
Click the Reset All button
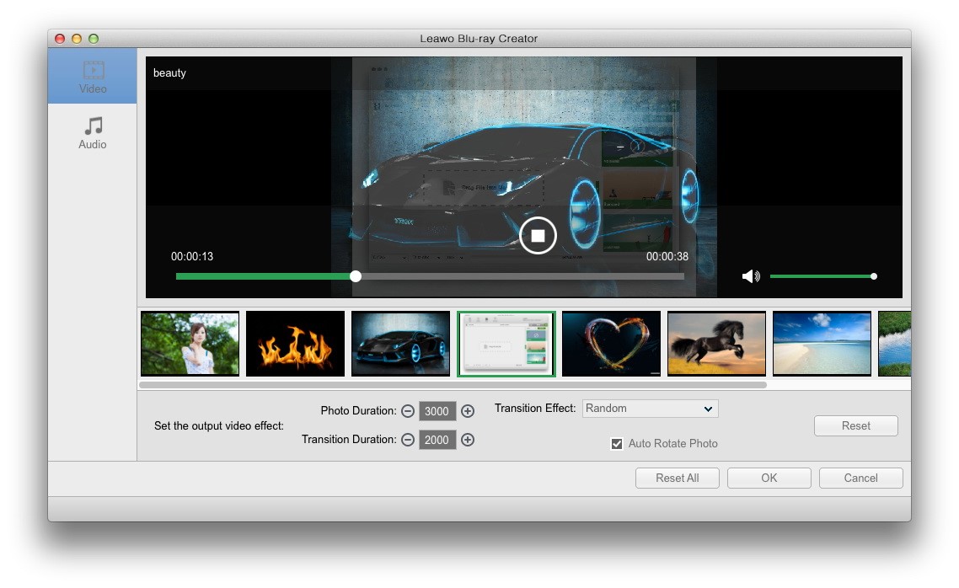pos(677,478)
